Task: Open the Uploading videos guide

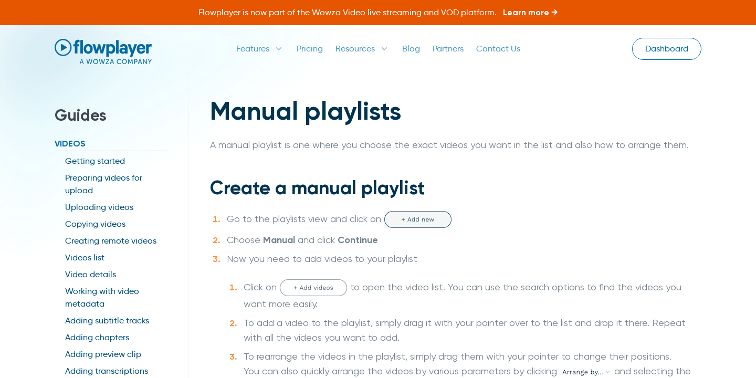Action: point(99,207)
